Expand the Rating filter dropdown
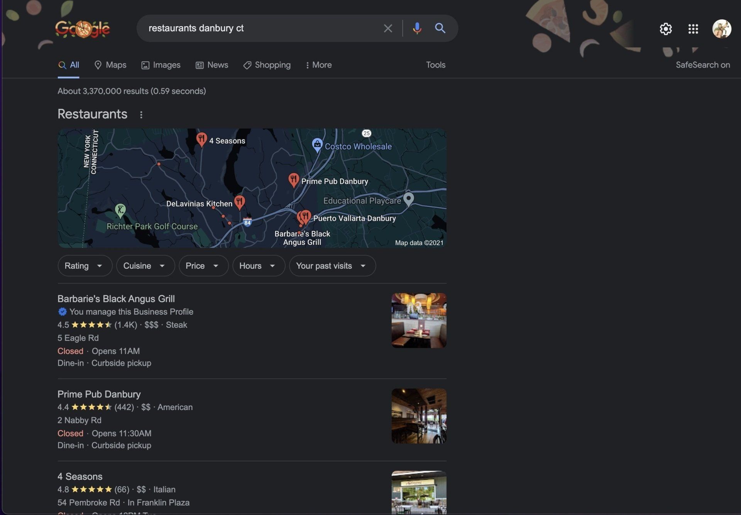This screenshot has width=741, height=515. [x=85, y=266]
